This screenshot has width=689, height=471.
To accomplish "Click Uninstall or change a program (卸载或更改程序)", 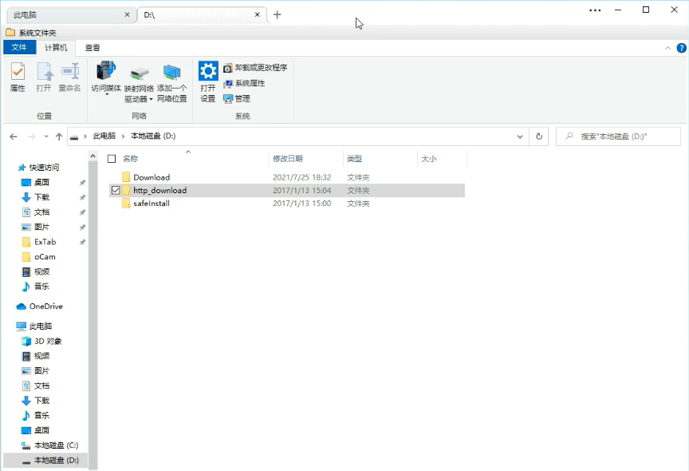I will [255, 68].
